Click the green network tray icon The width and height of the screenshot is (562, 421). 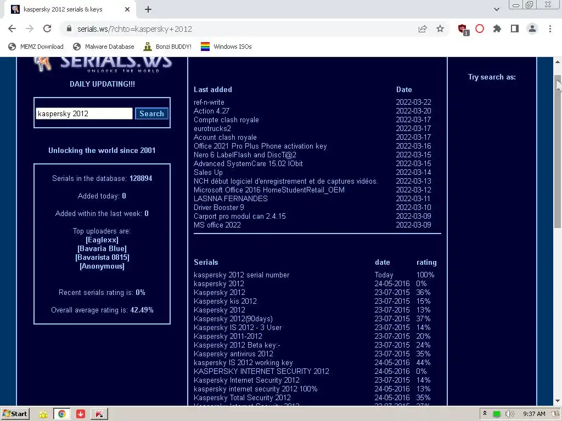pos(496,414)
